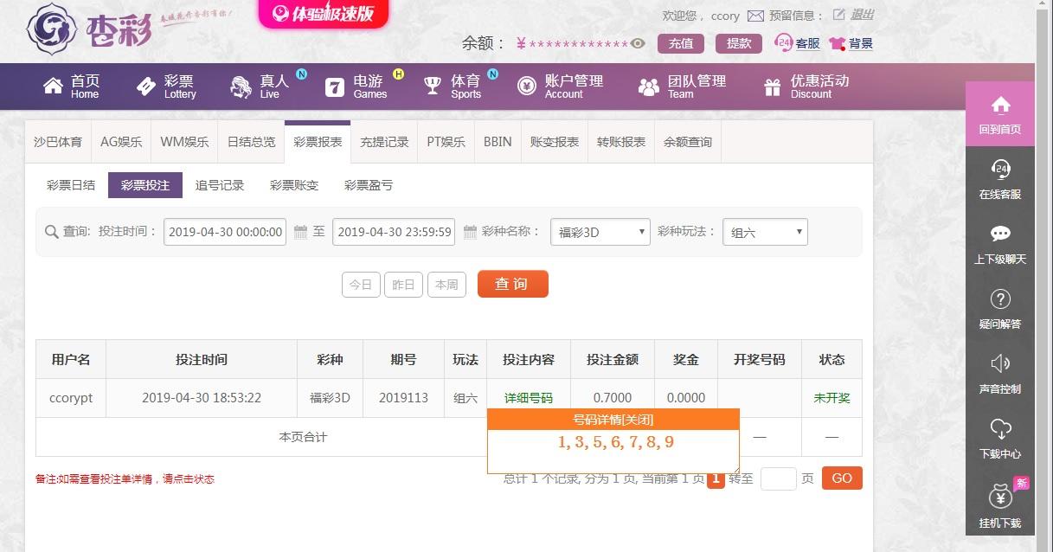Viewport: 1053px width, 552px height.
Task: Select the 彩票盈亏 sub-tab
Action: tap(369, 185)
